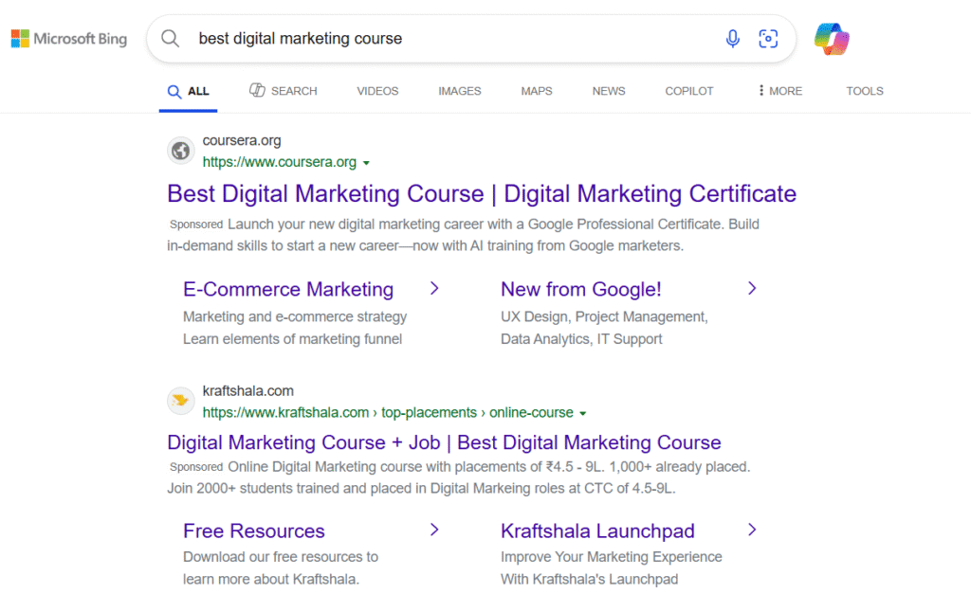Click chevron next to Free Resources

[x=434, y=530]
